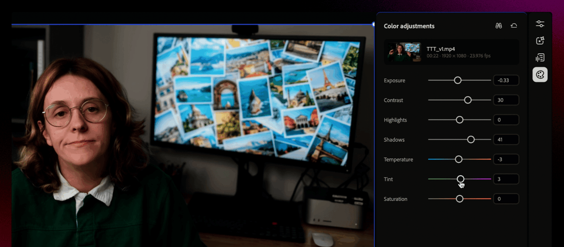Click the Saturation slider handle

460,199
